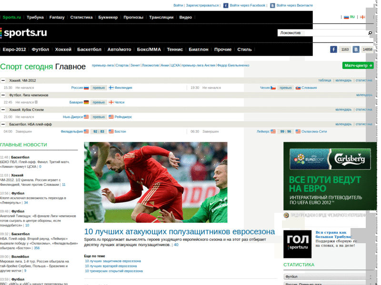
Task: Collapse the Хоккей. Кубок Стэнли section
Action: 3,110
